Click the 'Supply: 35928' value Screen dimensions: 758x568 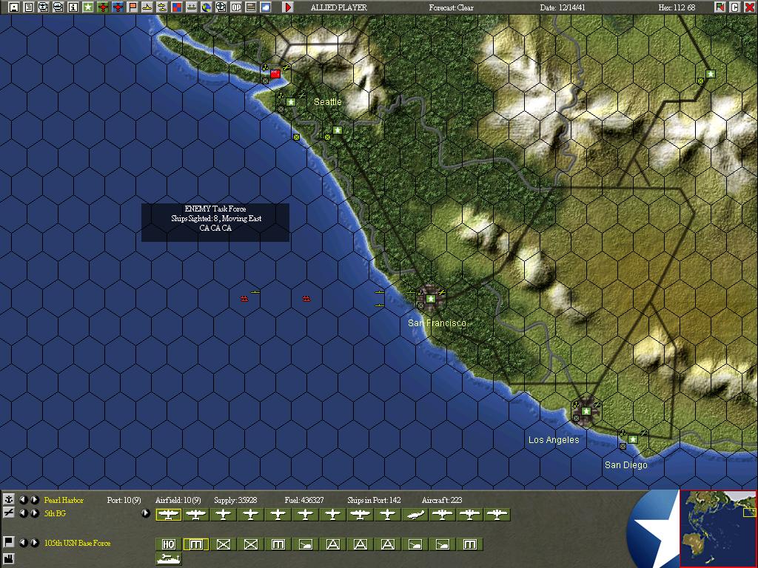[235, 500]
